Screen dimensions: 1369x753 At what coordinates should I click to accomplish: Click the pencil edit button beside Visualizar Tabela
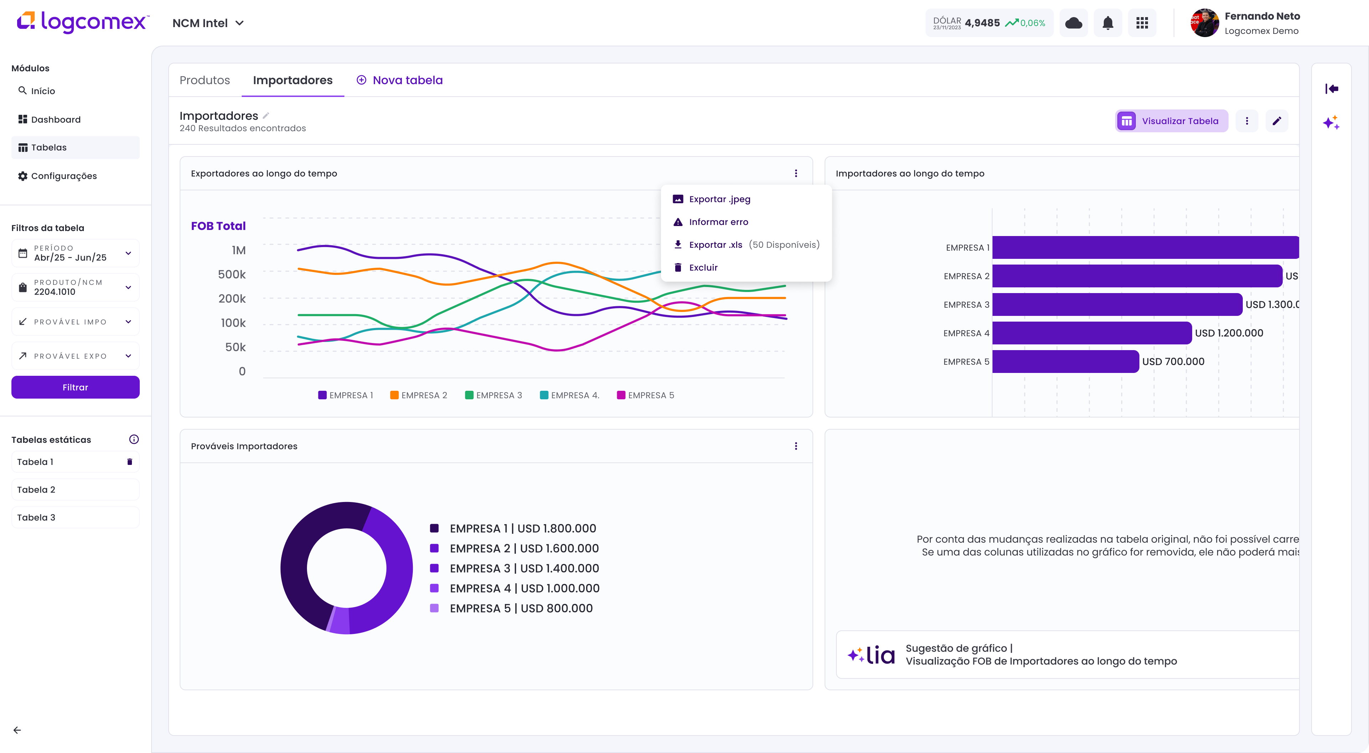(1277, 121)
